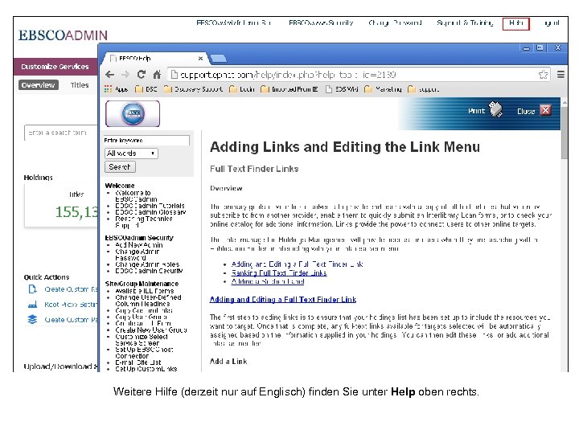Open Adding and Editing a Full Text Finder Link bullet
This screenshot has width=579, height=434.
(297, 264)
